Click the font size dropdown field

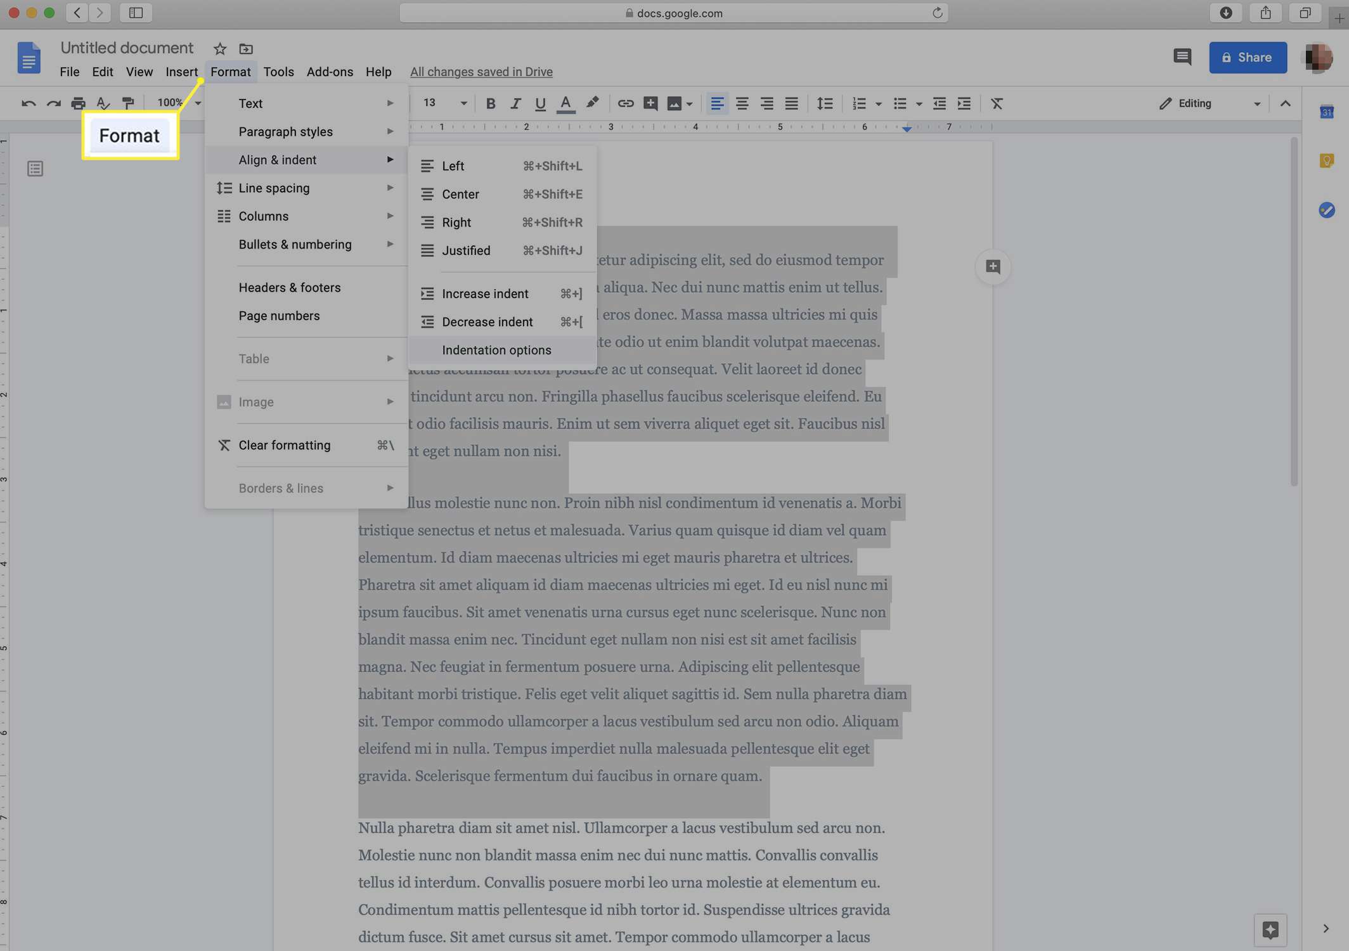click(442, 103)
